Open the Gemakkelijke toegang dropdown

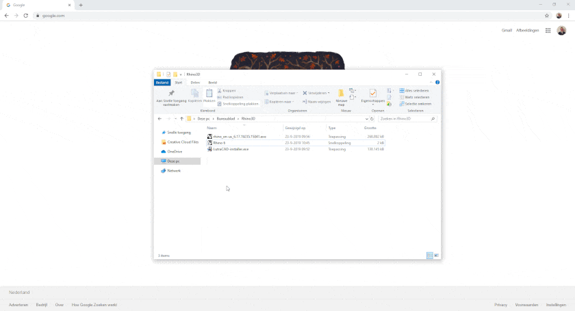(x=352, y=97)
